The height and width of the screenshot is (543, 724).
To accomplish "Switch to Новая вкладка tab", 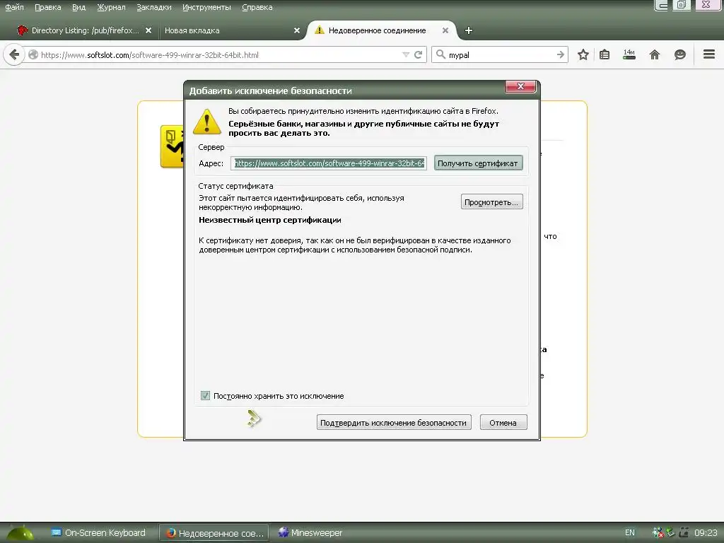I will [x=231, y=30].
